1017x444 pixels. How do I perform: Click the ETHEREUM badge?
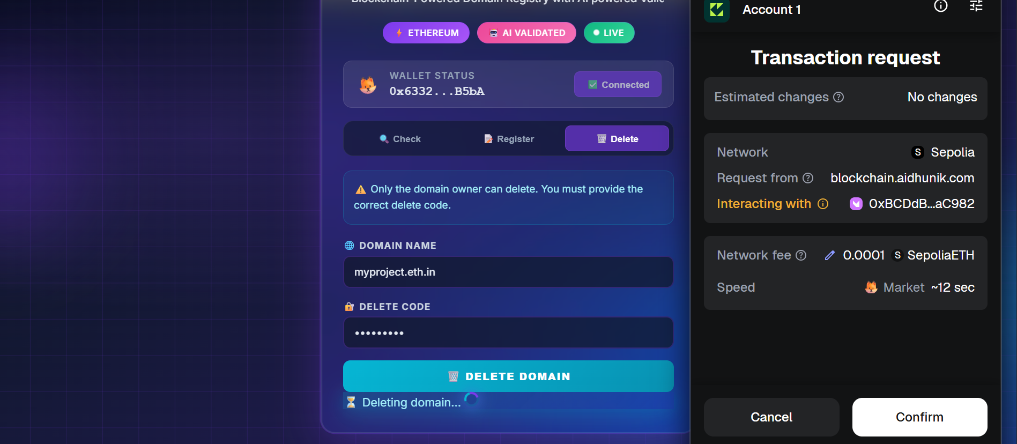[x=426, y=33]
